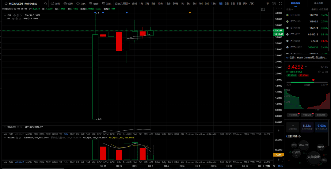
Task: Click the red ask price ₮3.4300 tag
Action: coord(303,75)
